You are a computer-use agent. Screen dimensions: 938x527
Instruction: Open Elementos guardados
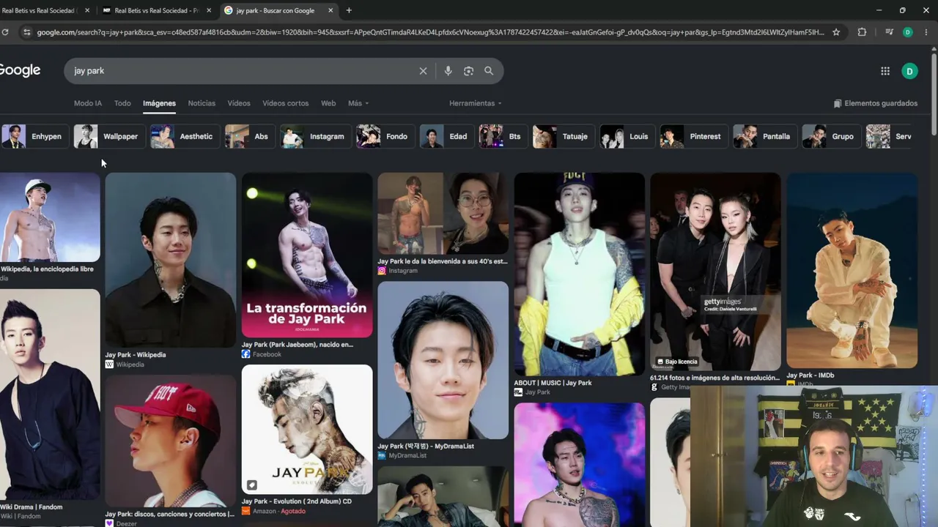876,103
